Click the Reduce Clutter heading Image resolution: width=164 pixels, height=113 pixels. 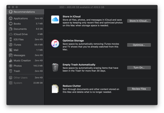pos(72,86)
